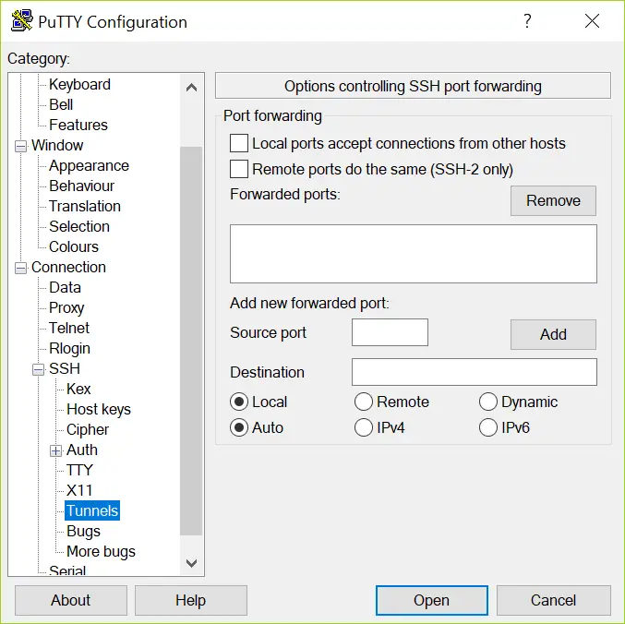The height and width of the screenshot is (624, 625).
Task: Pick the IPv6 radio option
Action: point(488,427)
